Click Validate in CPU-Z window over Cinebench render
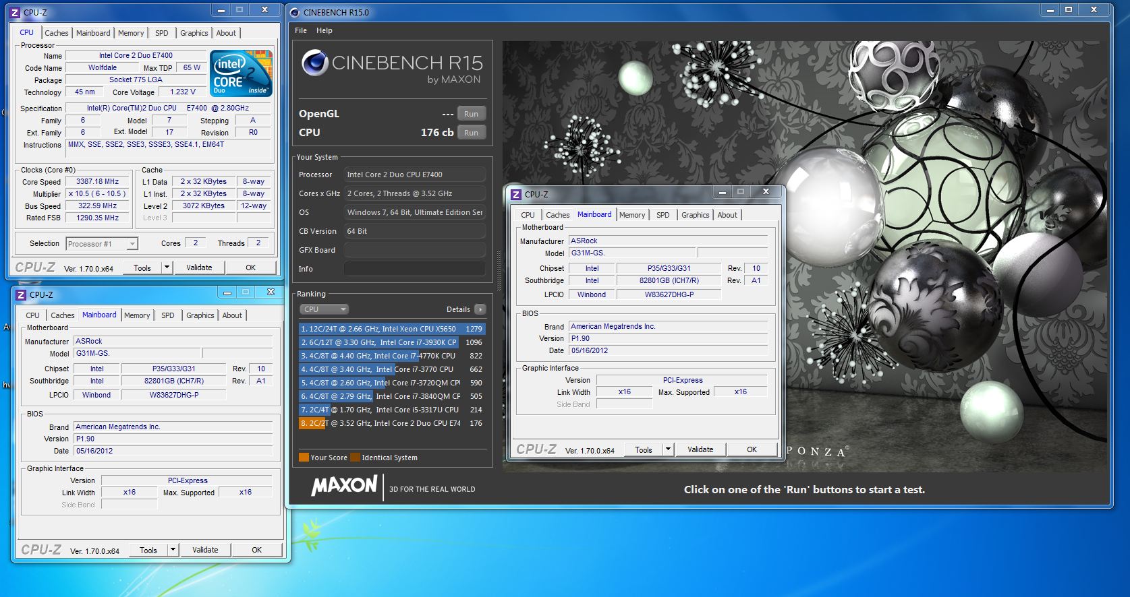 tap(700, 449)
